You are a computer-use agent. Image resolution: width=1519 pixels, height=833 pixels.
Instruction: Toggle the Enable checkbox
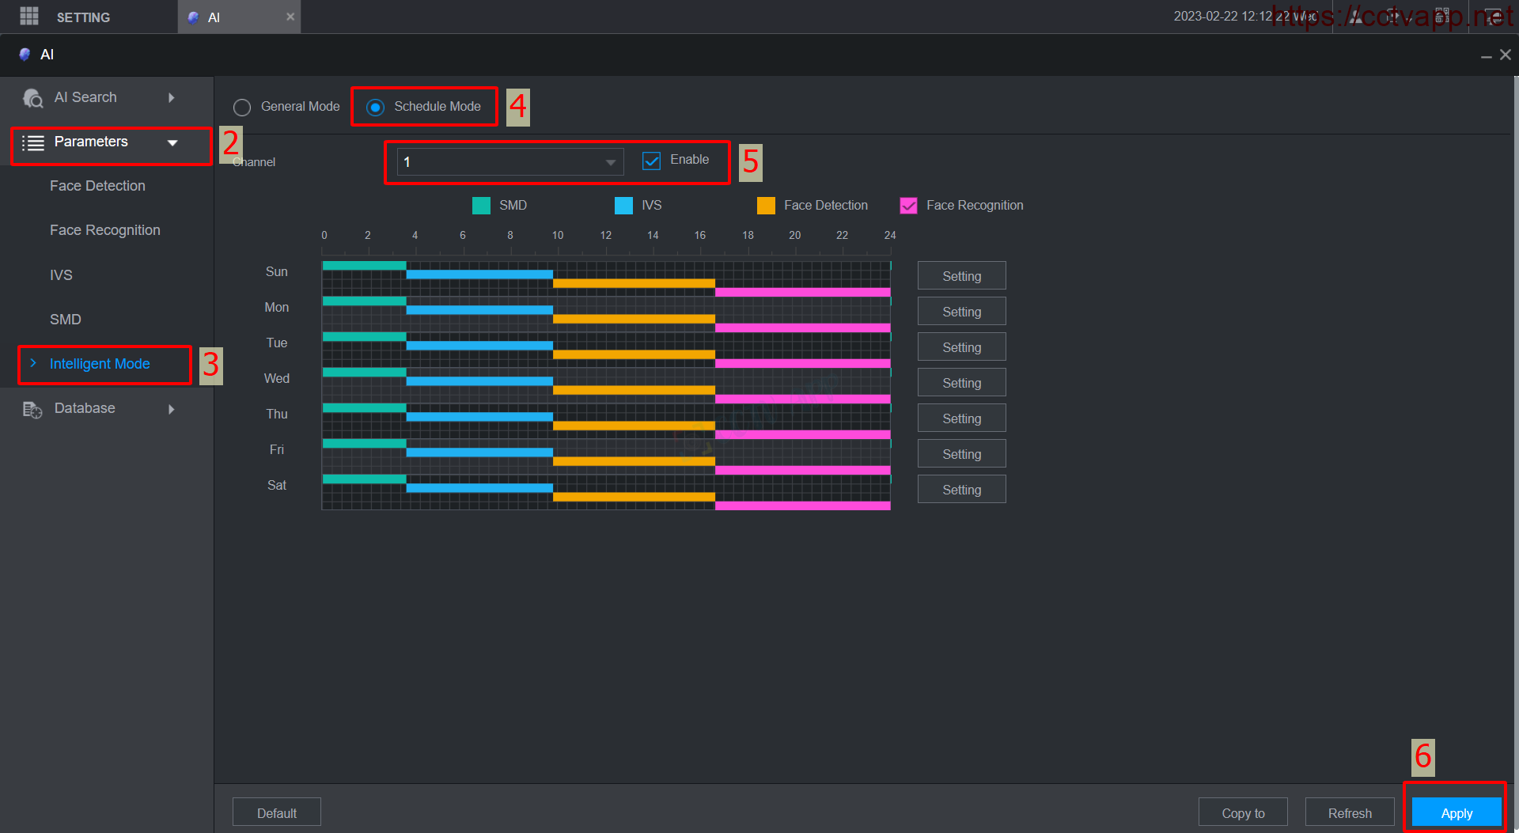click(x=651, y=161)
